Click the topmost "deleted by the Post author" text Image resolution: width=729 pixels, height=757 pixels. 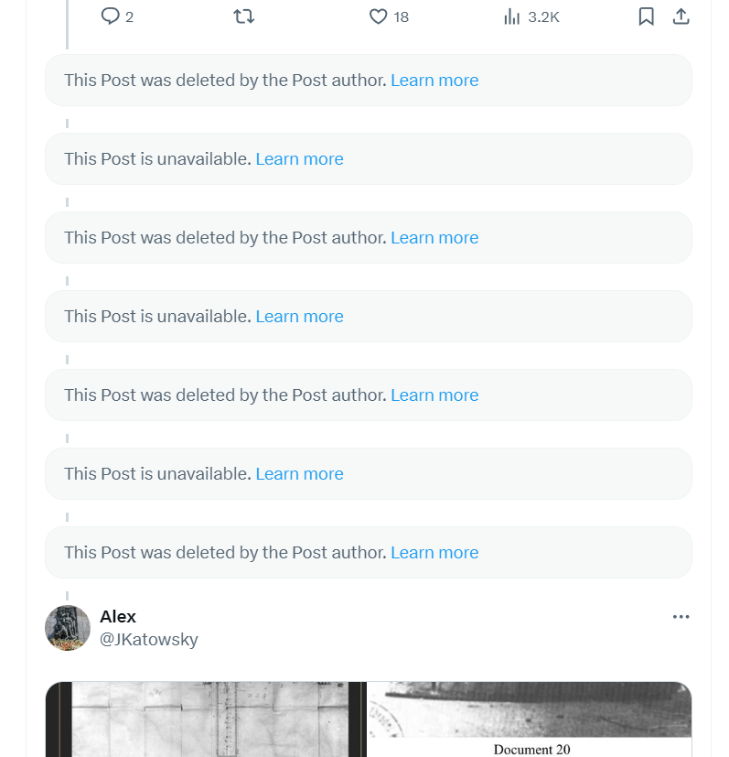coord(225,81)
